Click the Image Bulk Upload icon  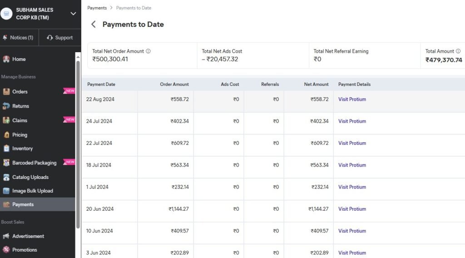pyautogui.click(x=6, y=191)
